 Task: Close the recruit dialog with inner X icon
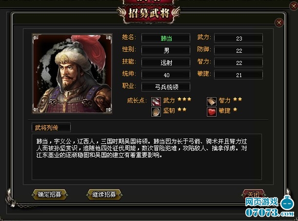(x=279, y=23)
